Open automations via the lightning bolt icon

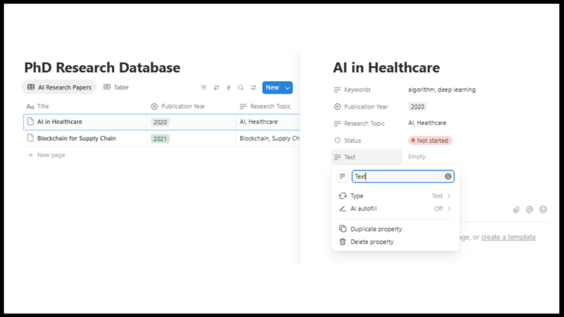tap(229, 88)
